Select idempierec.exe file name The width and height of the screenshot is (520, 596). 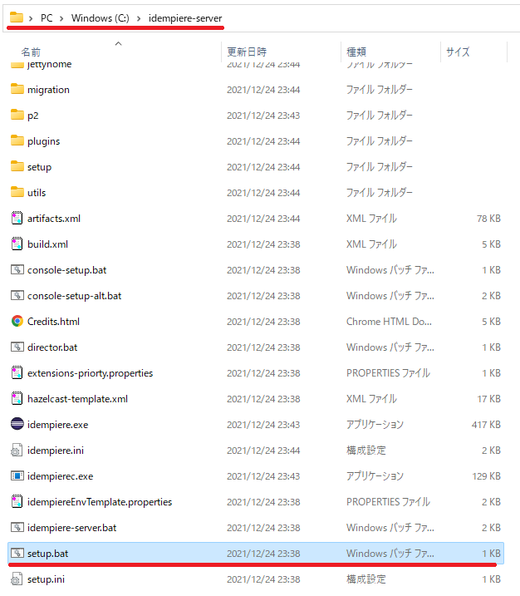(61, 476)
